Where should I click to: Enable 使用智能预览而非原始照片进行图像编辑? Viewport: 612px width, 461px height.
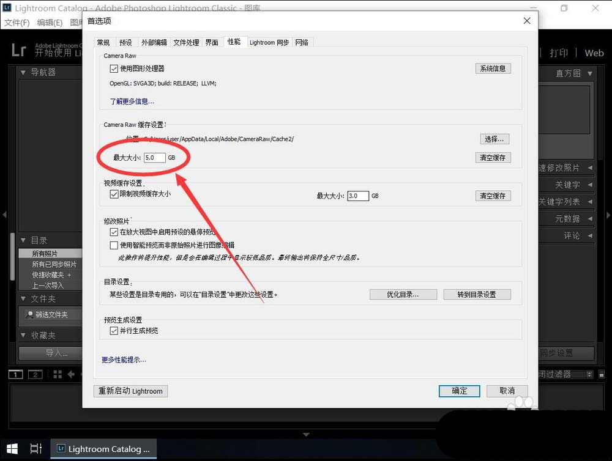(114, 245)
